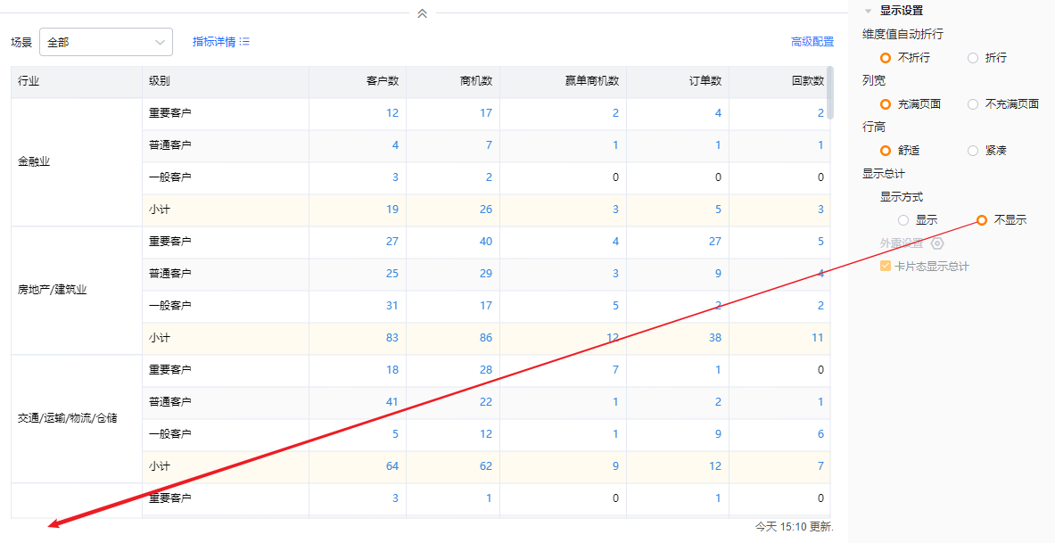The height and width of the screenshot is (543, 1055).
Task: Open 金融业 重要客户 customer count 12
Action: pyautogui.click(x=392, y=113)
